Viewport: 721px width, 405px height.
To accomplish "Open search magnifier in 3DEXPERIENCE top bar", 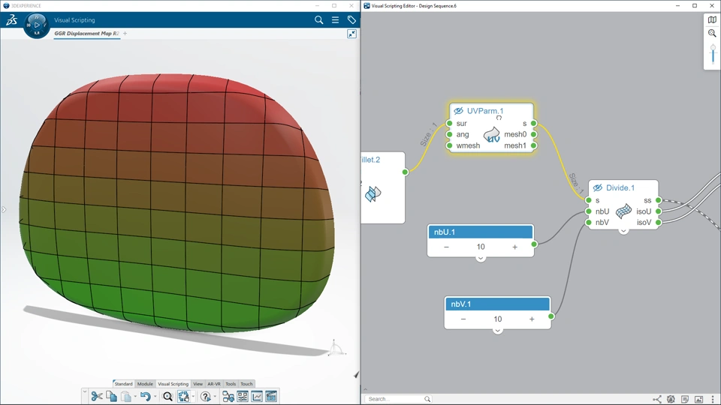I will tap(318, 19).
